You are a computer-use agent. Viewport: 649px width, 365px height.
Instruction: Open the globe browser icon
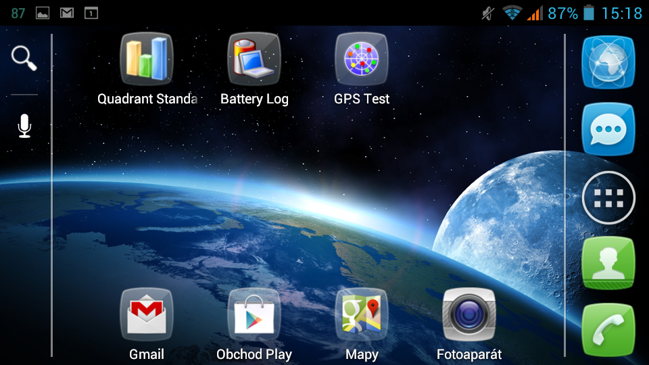(x=608, y=62)
